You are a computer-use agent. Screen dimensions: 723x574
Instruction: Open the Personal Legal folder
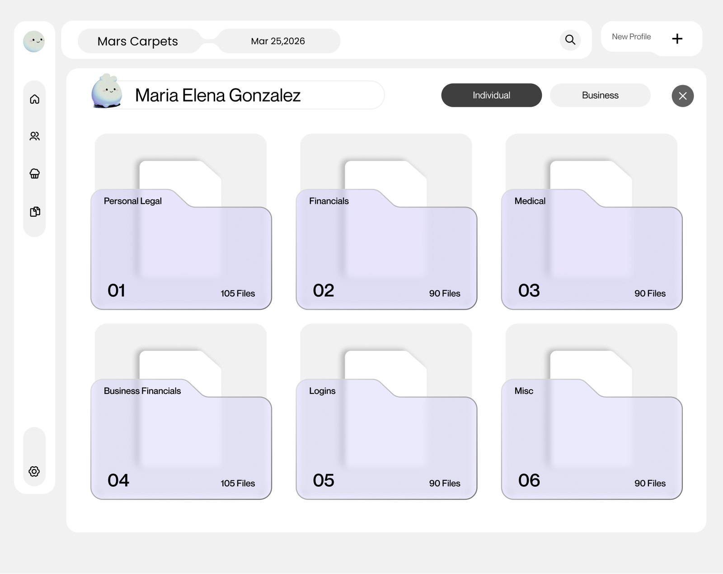pos(181,249)
